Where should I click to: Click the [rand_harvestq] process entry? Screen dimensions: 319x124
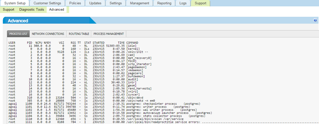(x=139, y=88)
